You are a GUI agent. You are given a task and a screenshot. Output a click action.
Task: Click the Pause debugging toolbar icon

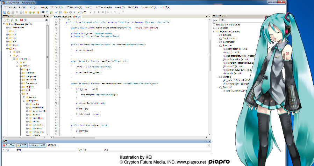coord(99,12)
